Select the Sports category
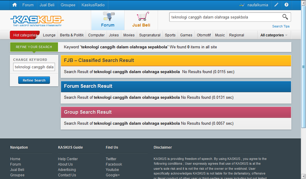Image resolution: width=306 pixels, height=179 pixels. coord(170,35)
